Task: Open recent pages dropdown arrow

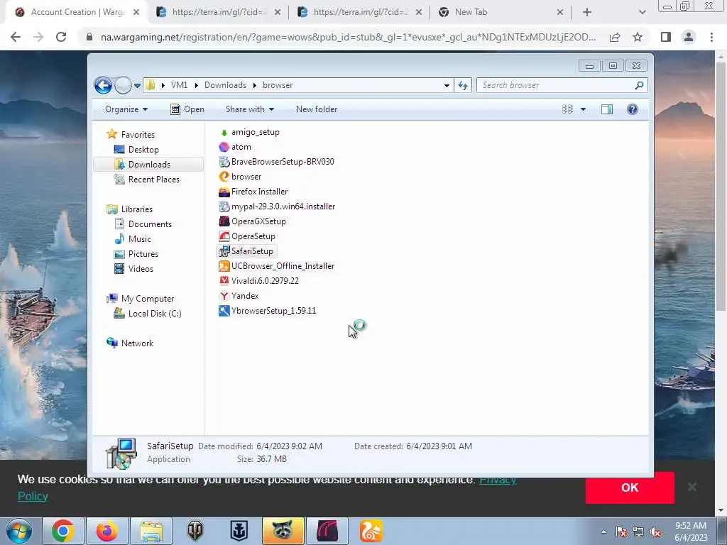Action: point(137,85)
